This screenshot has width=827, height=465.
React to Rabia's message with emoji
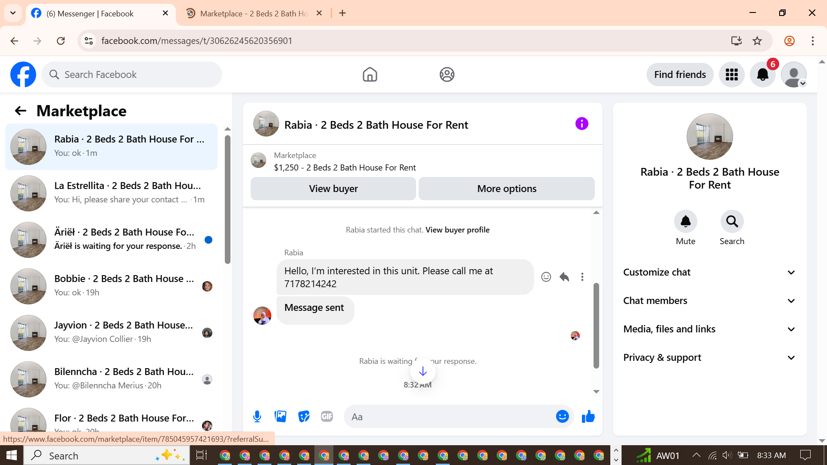(546, 277)
